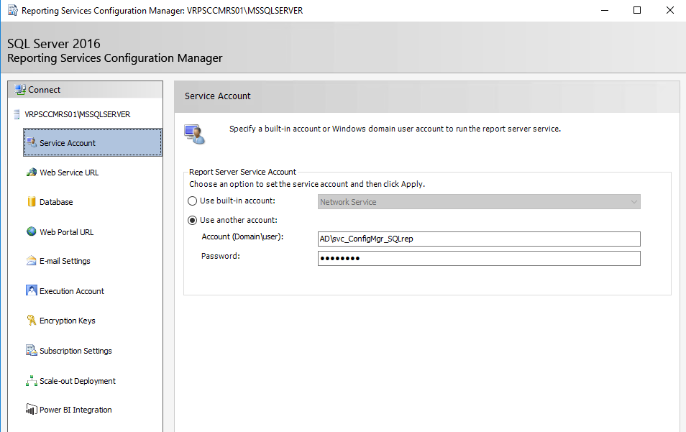Click the large Service Account page icon
Screen dimensions: 686x432
pos(195,134)
